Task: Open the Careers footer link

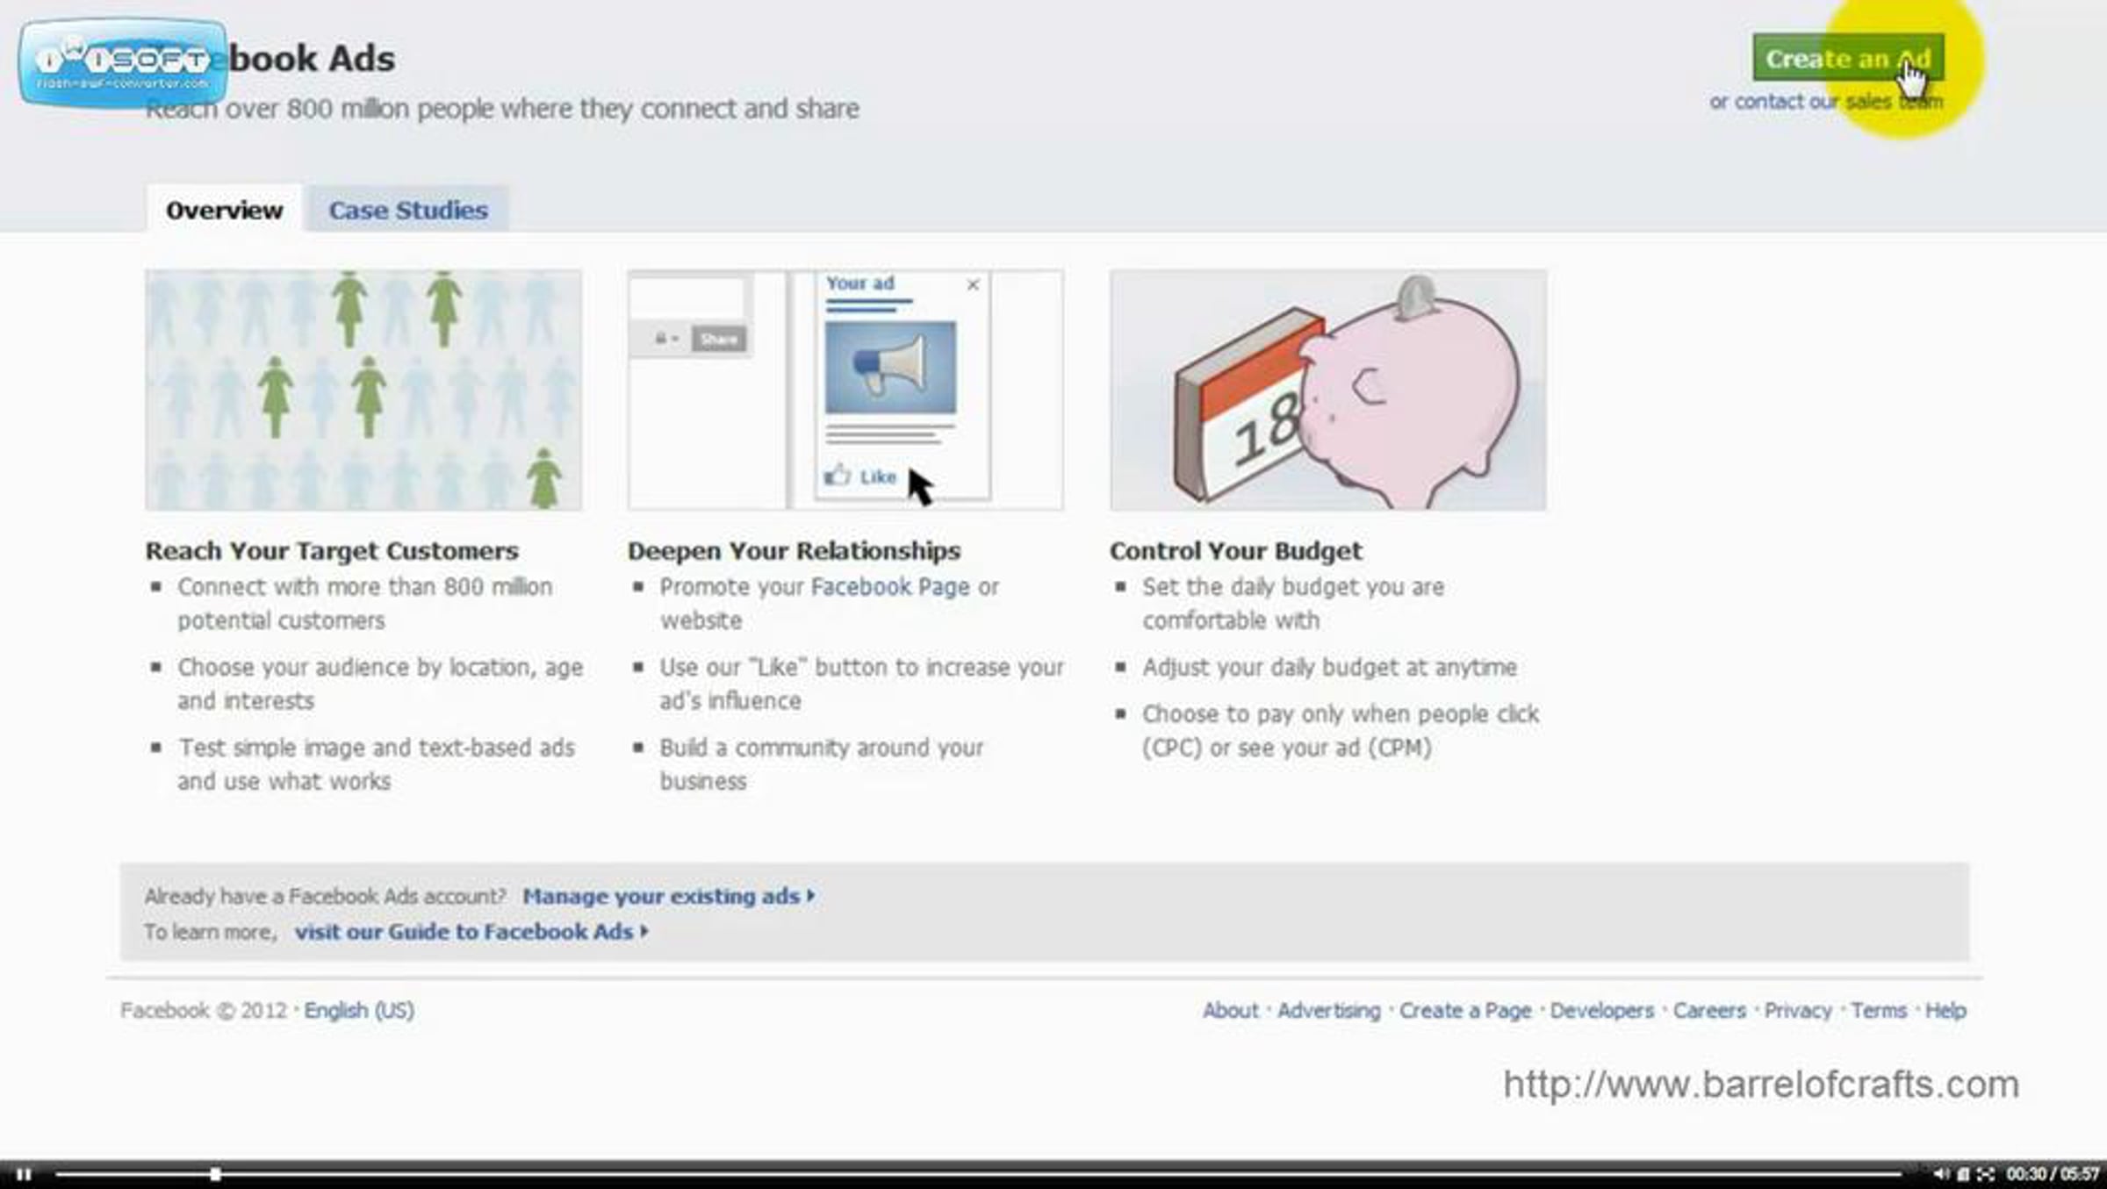Action: (1709, 1010)
